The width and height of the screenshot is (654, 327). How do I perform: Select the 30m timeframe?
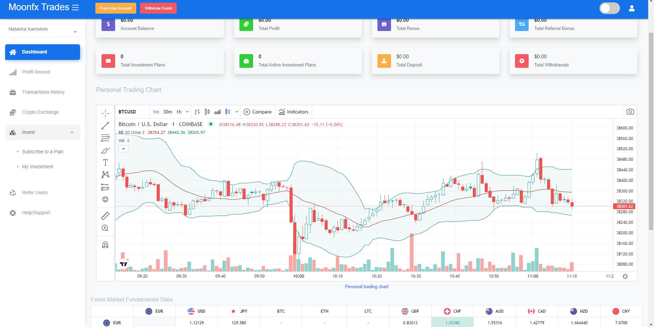[168, 112]
